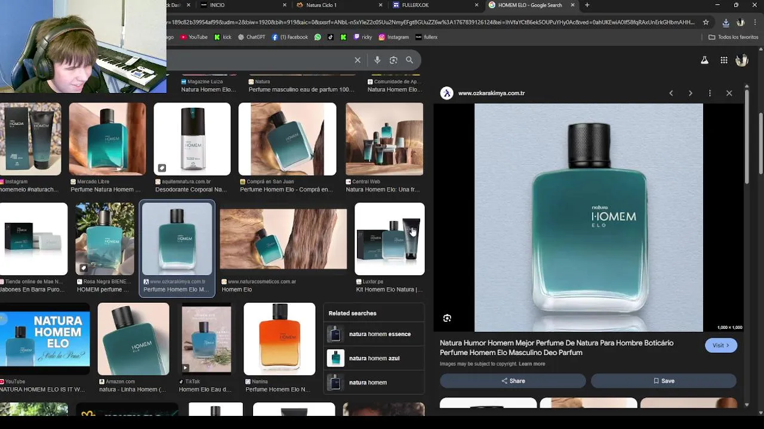
Task: Open the Search Labs flask icon
Action: click(704, 60)
